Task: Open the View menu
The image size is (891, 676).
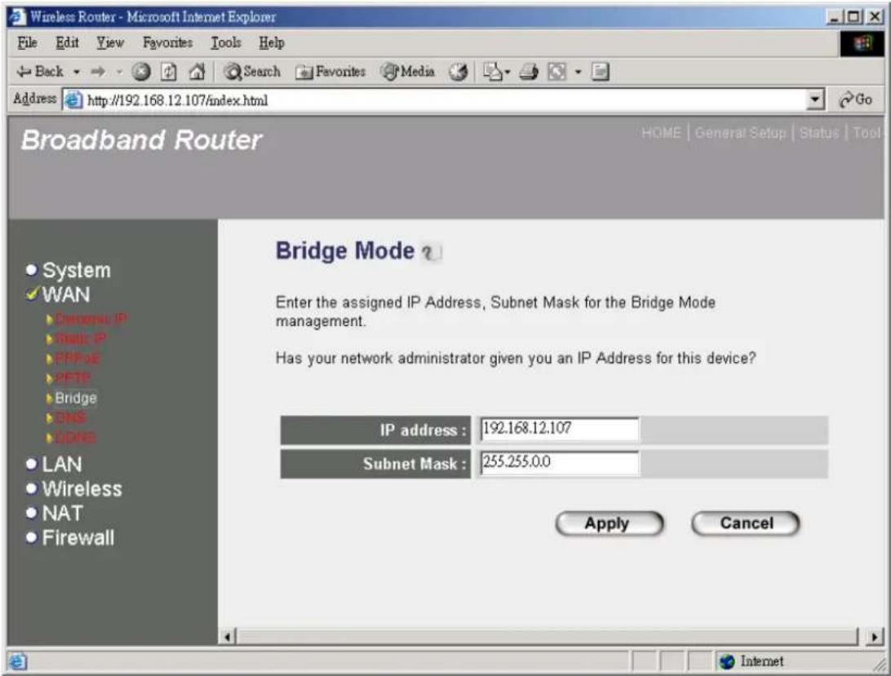Action: [x=110, y=42]
